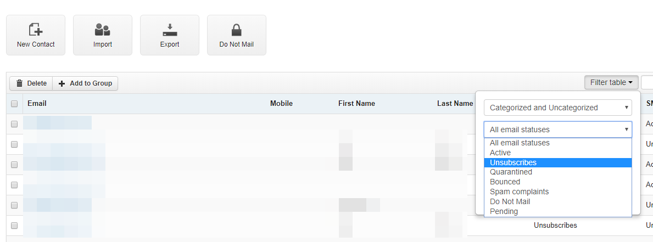Click the New Contact document icon
Image resolution: width=653 pixels, height=242 pixels.
click(36, 30)
